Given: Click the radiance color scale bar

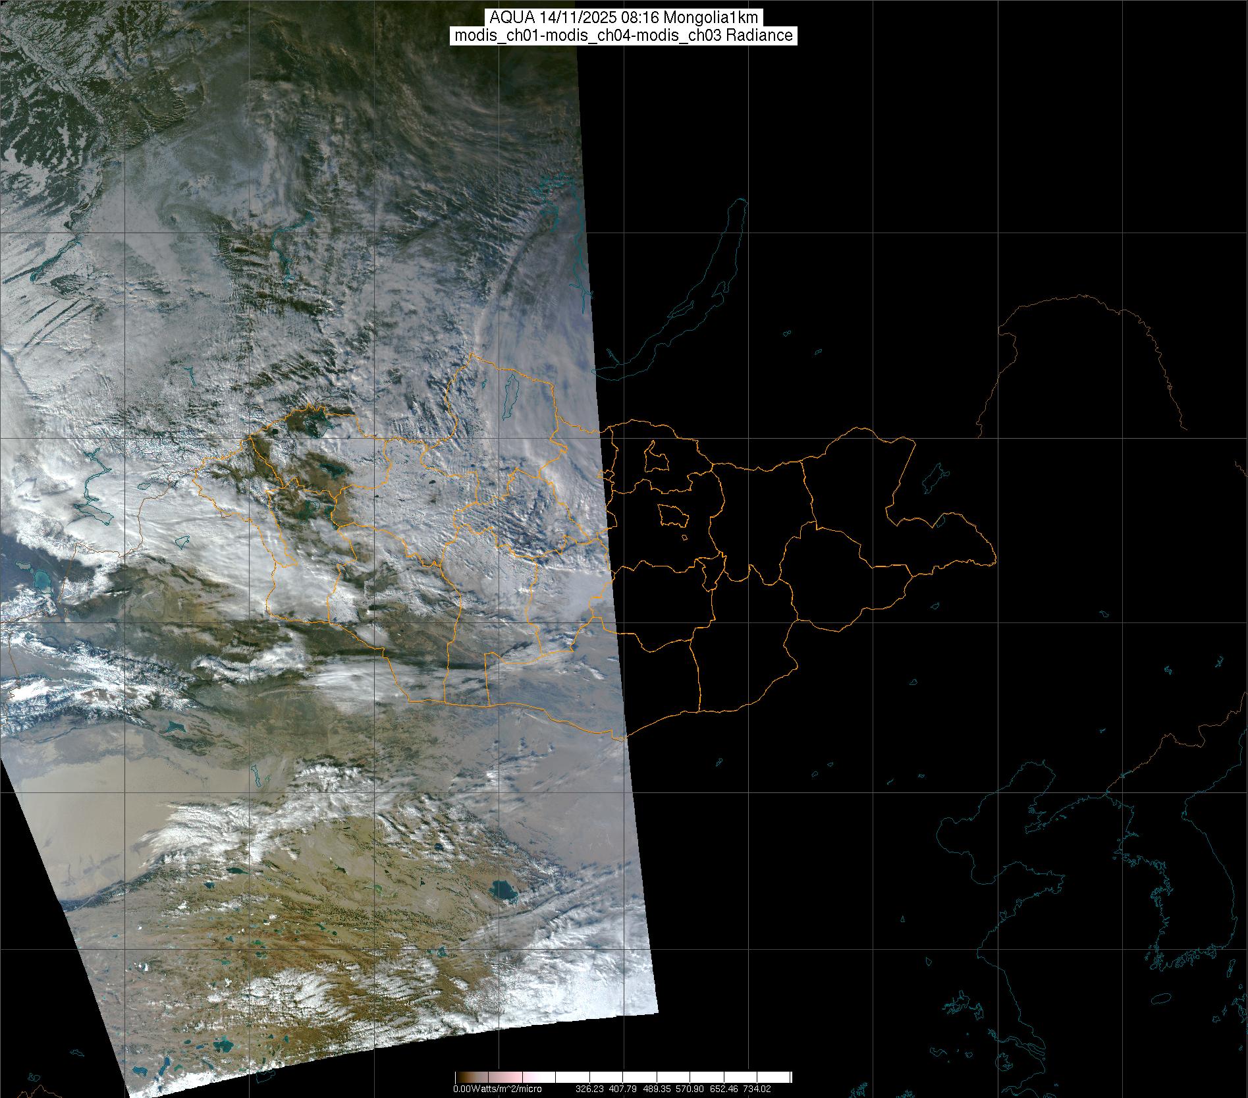Looking at the screenshot, I should click(623, 1078).
